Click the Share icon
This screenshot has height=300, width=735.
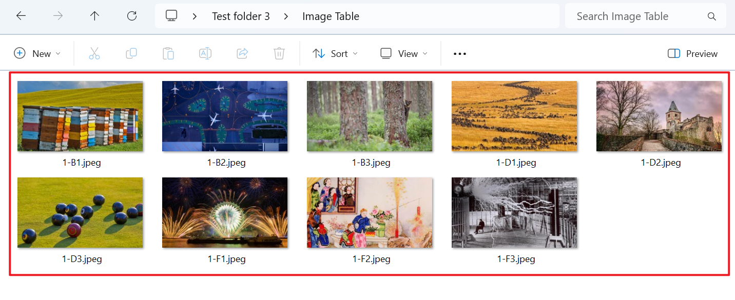(x=242, y=53)
